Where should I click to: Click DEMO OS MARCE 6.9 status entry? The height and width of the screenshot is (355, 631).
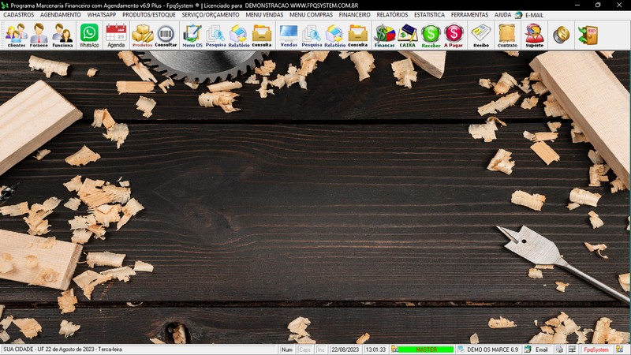pos(488,349)
